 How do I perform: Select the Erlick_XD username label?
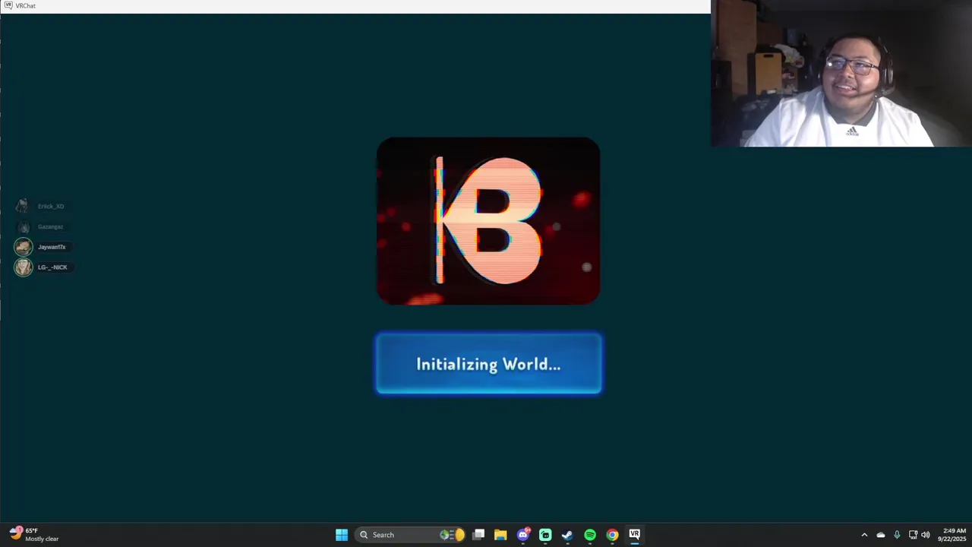pyautogui.click(x=51, y=206)
